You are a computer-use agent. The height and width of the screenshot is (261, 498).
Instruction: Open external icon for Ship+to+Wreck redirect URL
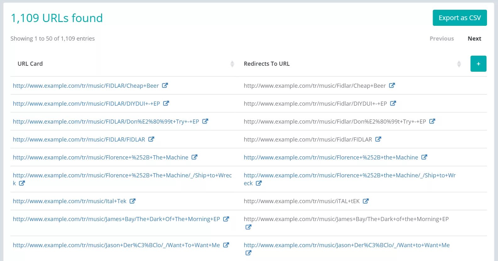click(x=259, y=183)
